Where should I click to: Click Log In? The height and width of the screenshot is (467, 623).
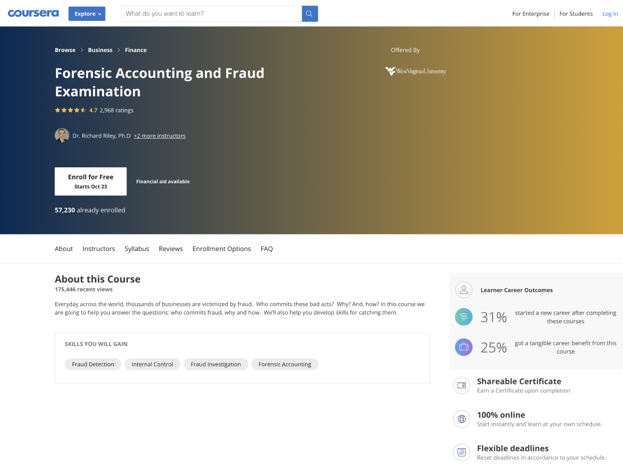(610, 14)
